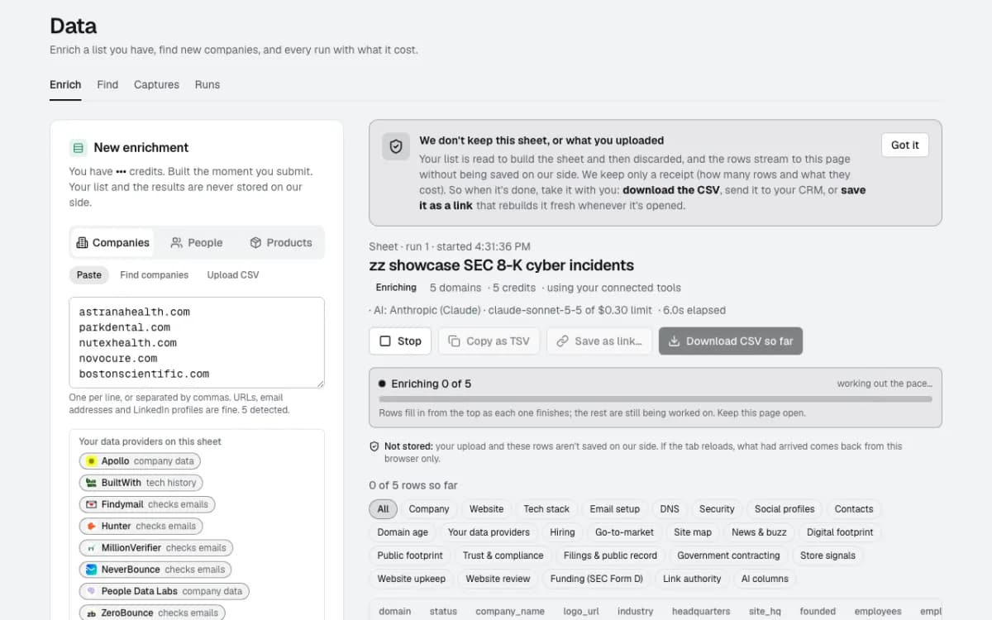Choose the Paste input mode
992x620 pixels.
(x=89, y=275)
